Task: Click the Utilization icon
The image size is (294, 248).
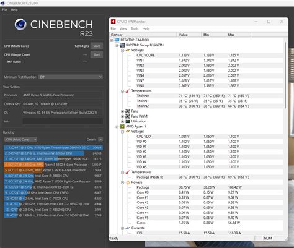Action: point(128,121)
